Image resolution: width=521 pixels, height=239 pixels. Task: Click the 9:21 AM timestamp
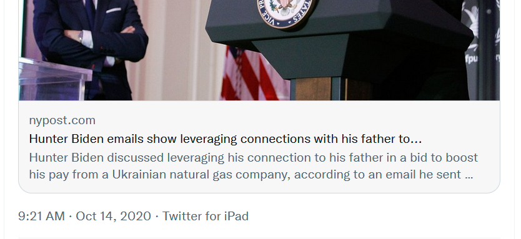[x=41, y=216]
